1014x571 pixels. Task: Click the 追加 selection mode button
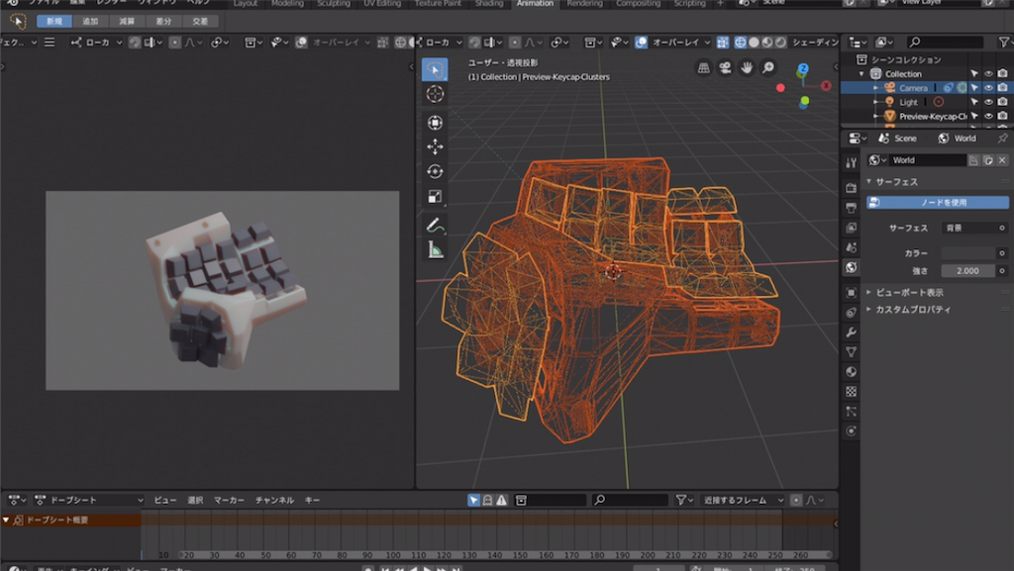90,22
